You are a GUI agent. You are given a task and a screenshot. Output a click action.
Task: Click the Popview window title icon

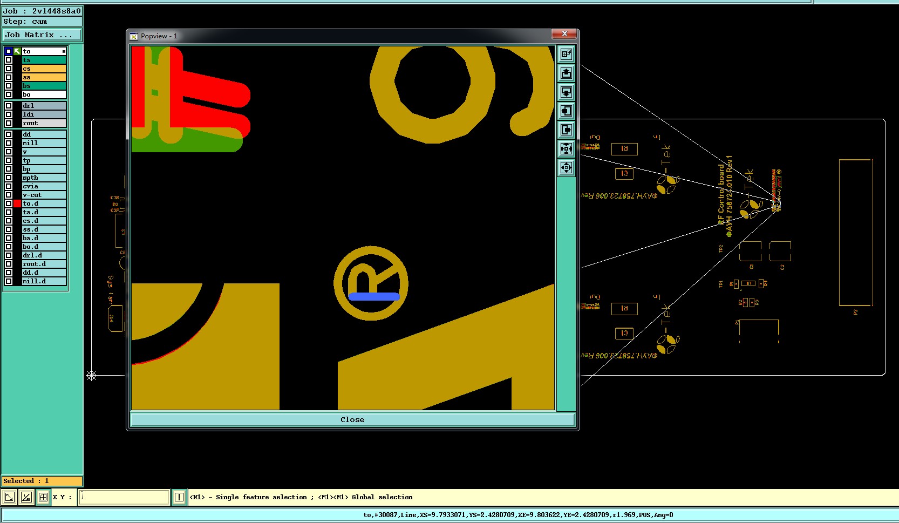coord(134,36)
